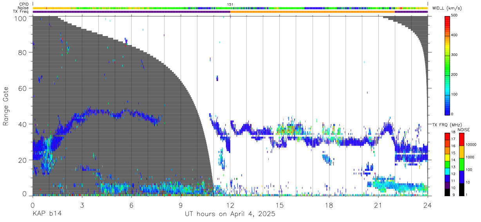Click the 15 MHz tick label
The image size is (481, 222).
453,153
